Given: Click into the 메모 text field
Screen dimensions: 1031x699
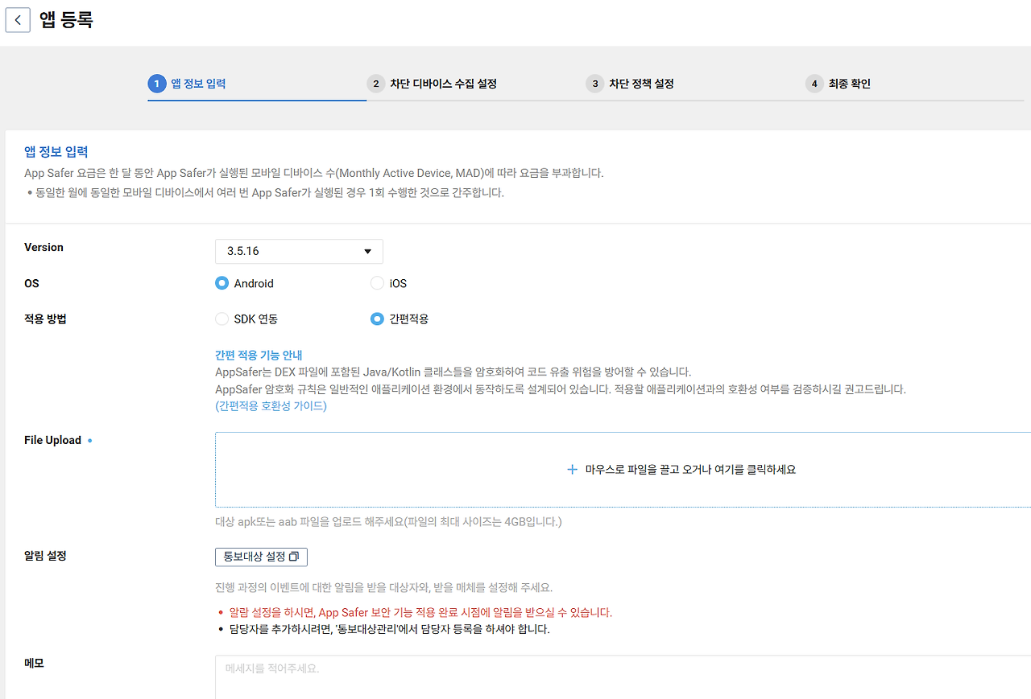Looking at the screenshot, I should [623, 677].
